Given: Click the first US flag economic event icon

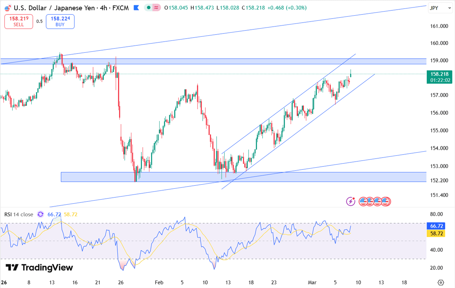Looking at the screenshot, I should pyautogui.click(x=363, y=201).
